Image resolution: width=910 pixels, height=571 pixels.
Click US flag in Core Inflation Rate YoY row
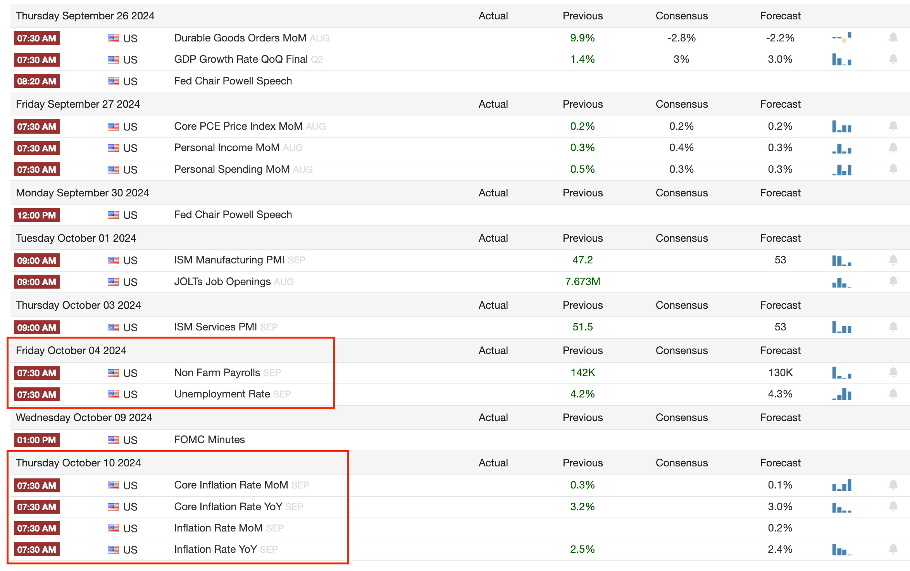pyautogui.click(x=113, y=507)
